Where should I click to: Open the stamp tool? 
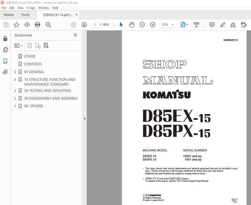coord(244,25)
